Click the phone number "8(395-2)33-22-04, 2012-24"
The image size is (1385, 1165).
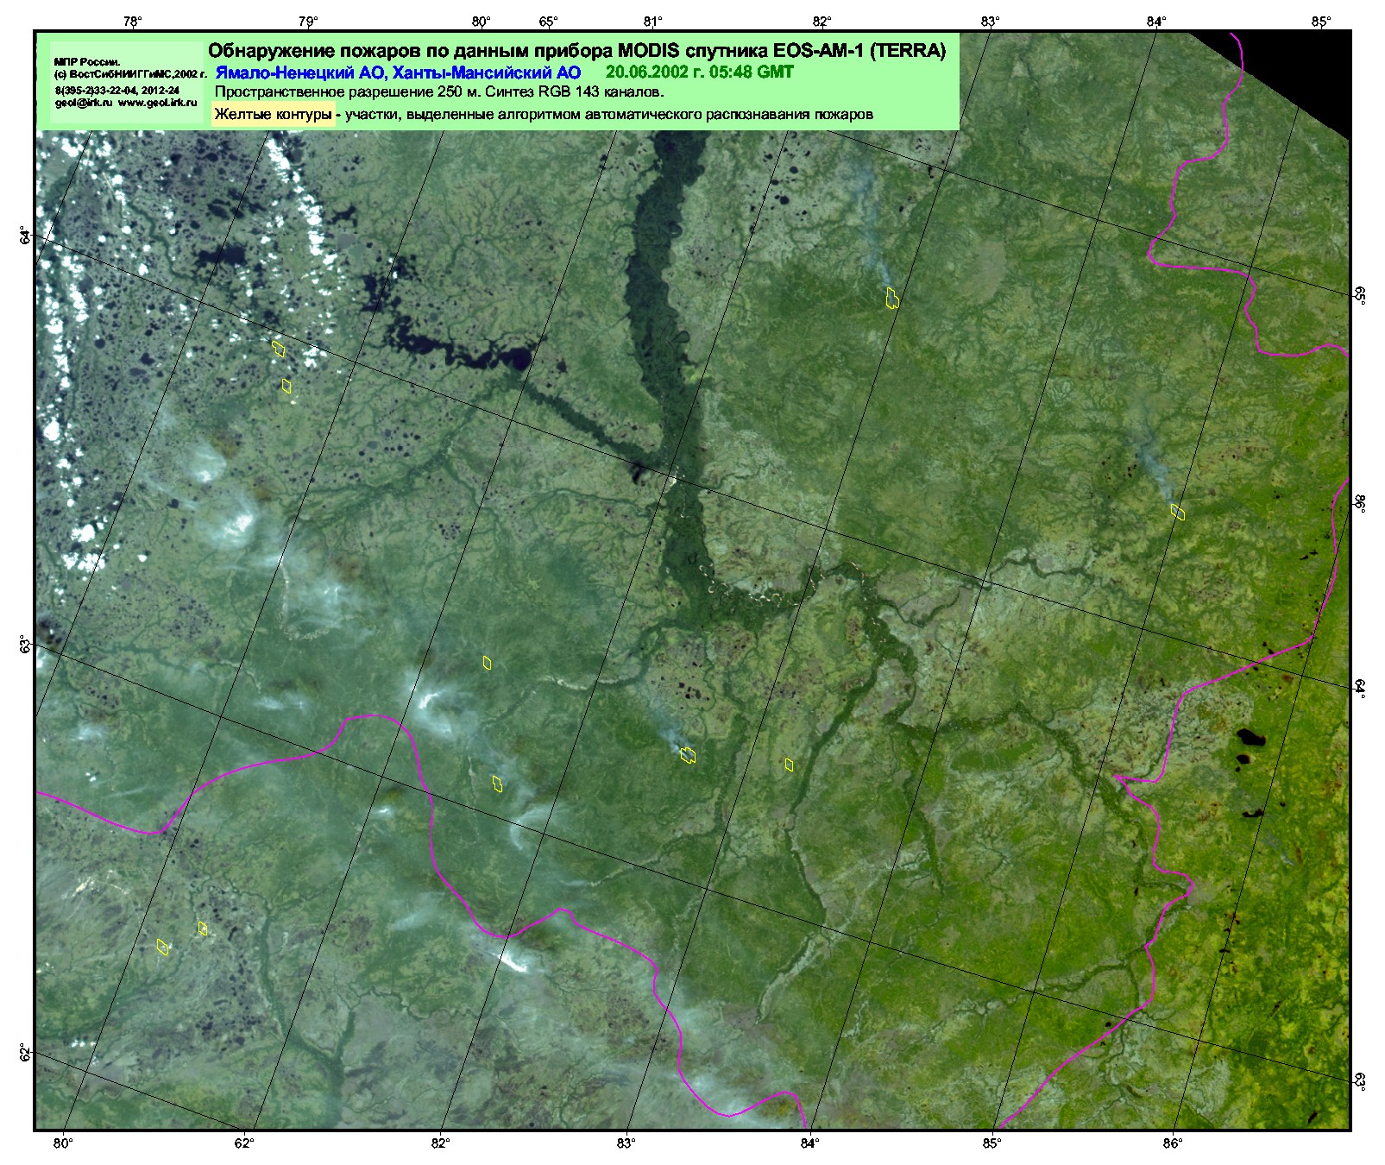(116, 90)
